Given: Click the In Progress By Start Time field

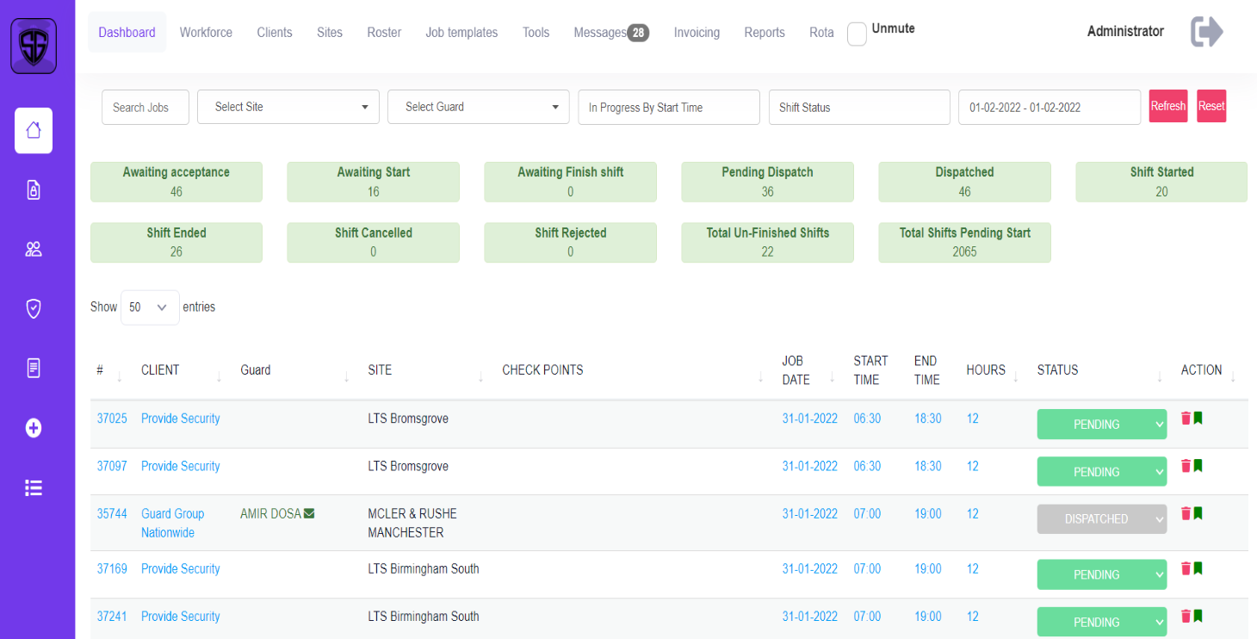Looking at the screenshot, I should click(669, 108).
